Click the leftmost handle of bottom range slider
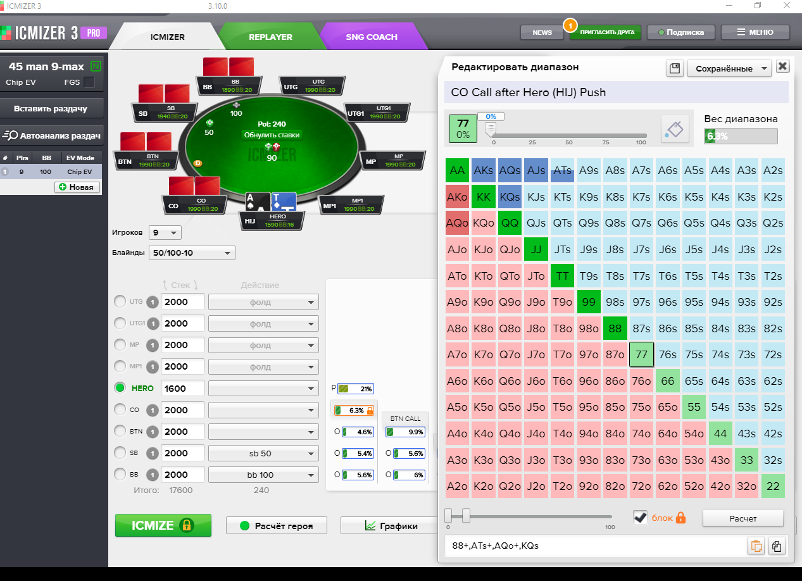 click(448, 516)
